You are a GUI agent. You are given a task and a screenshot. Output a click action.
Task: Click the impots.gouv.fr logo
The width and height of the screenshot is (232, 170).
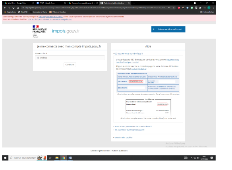[66, 31]
